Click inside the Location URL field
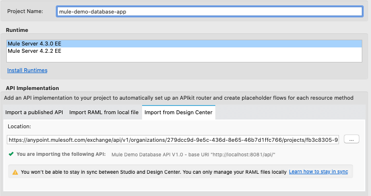The image size is (371, 196). pos(173,139)
